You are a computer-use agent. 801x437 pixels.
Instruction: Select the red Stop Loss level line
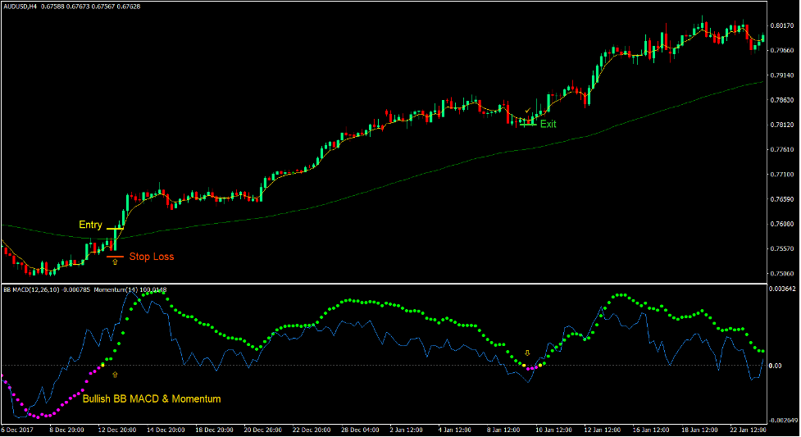tap(115, 257)
